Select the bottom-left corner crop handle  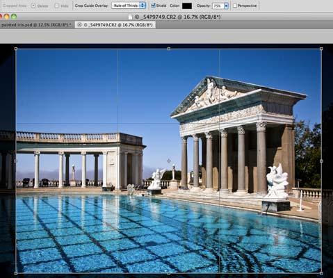click(x=16, y=273)
